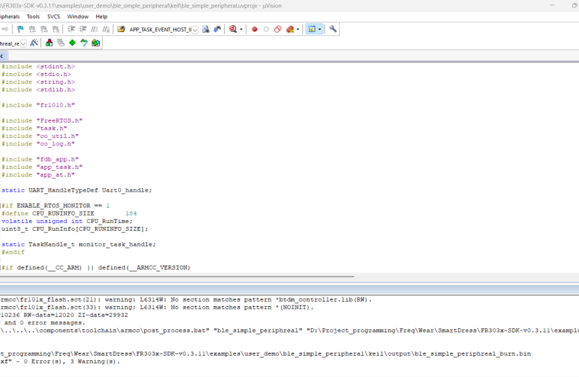This screenshot has width=579, height=377.
Task: Click the Manage Project Items icon
Action: [50, 43]
